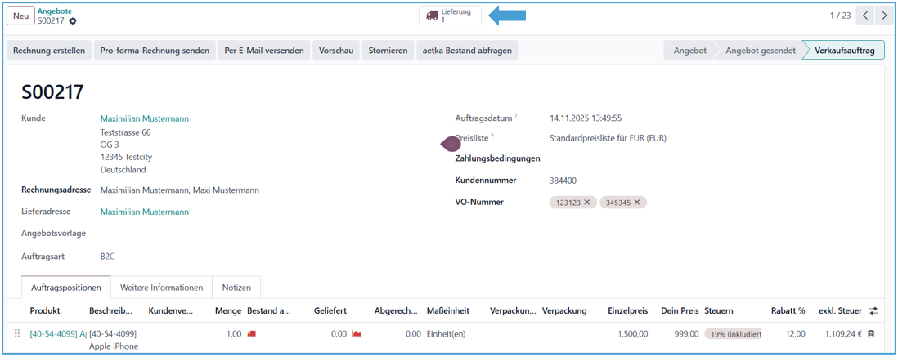The height and width of the screenshot is (357, 898).
Task: Click the Neu button
Action: click(x=20, y=16)
